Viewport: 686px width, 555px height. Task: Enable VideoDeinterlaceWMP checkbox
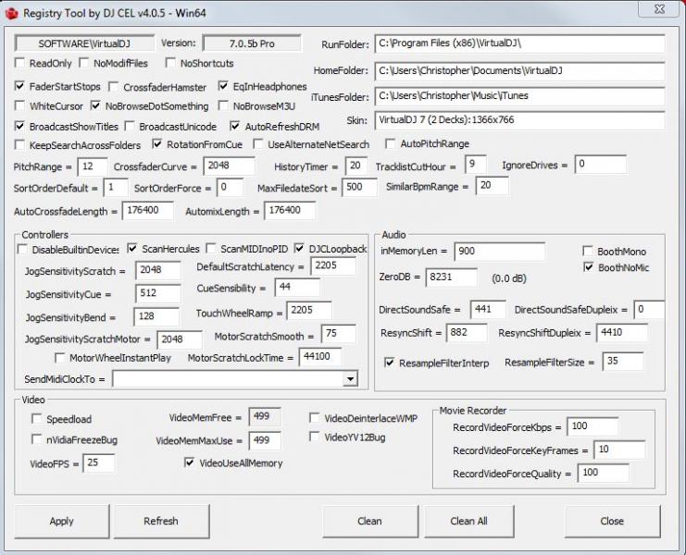pos(314,418)
